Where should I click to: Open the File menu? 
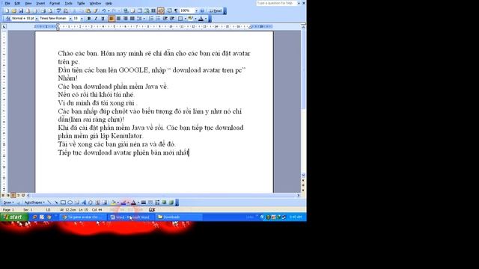[7, 3]
